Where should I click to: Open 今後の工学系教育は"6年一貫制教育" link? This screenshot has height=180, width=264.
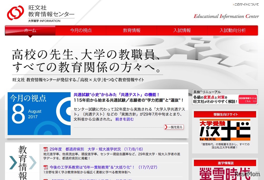pyautogui.click(x=103, y=167)
